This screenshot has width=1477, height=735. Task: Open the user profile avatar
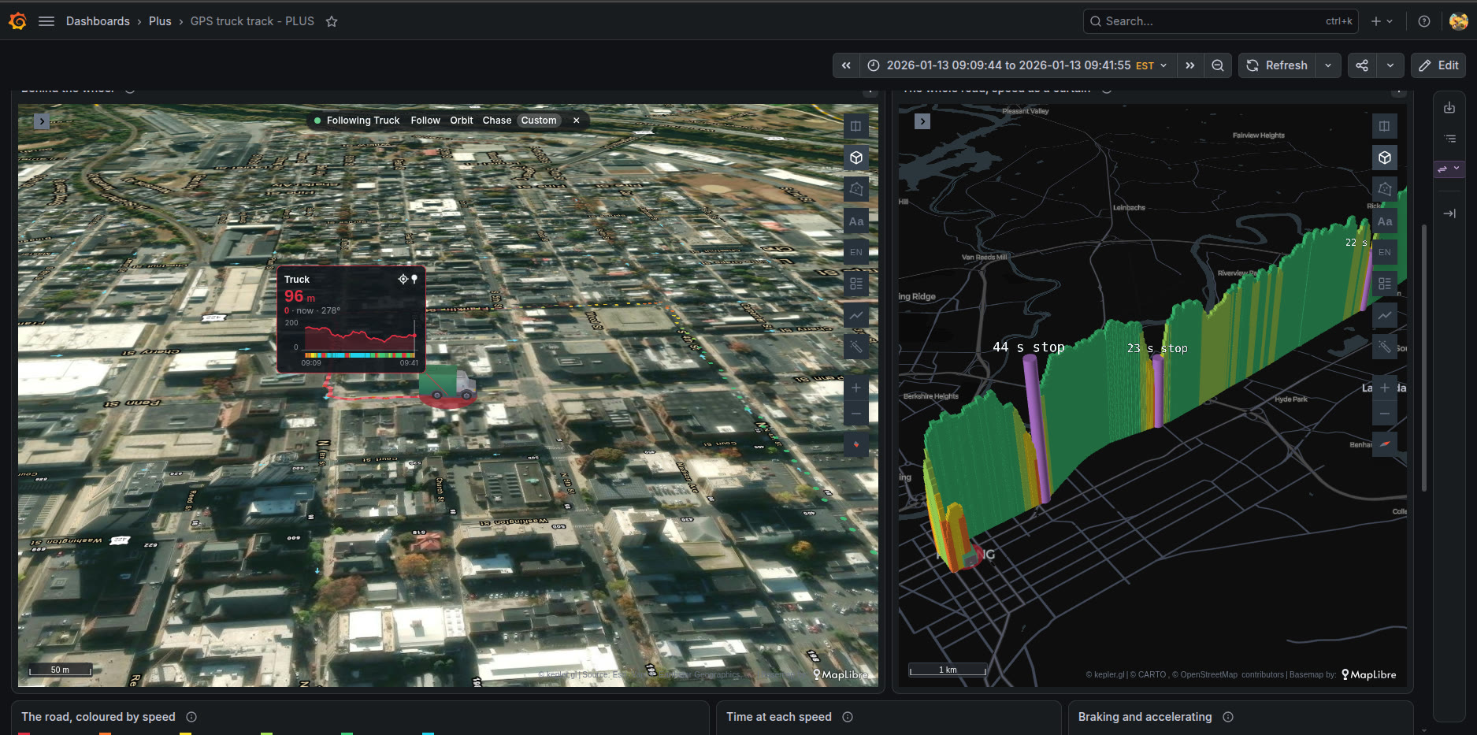[1458, 21]
